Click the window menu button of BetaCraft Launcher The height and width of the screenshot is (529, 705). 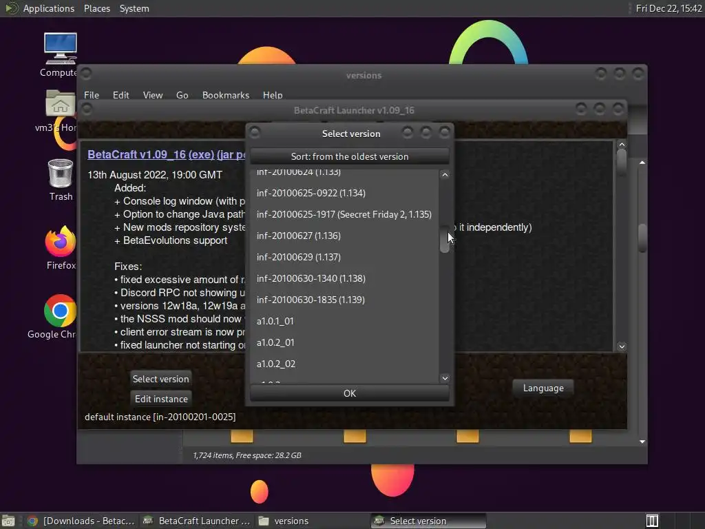pyautogui.click(x=86, y=108)
